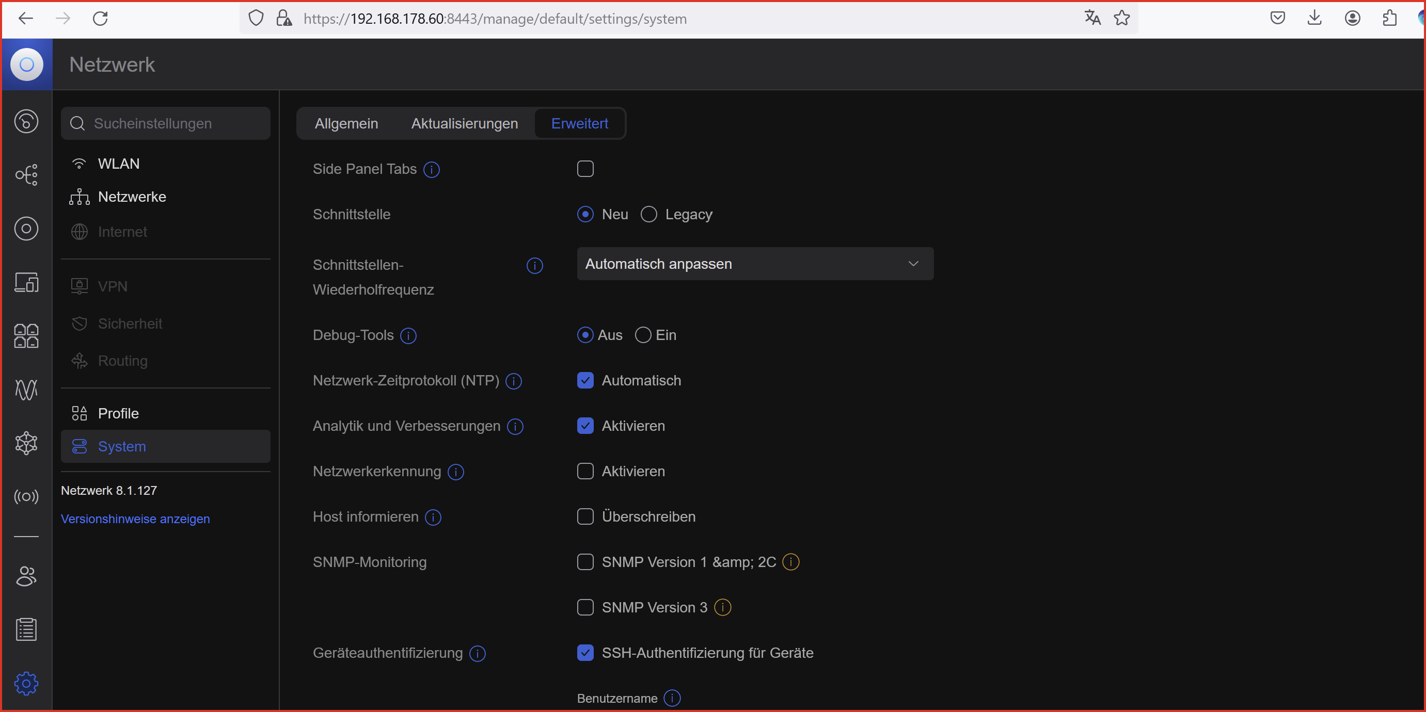
Task: Open the system log list icon
Action: tap(26, 629)
